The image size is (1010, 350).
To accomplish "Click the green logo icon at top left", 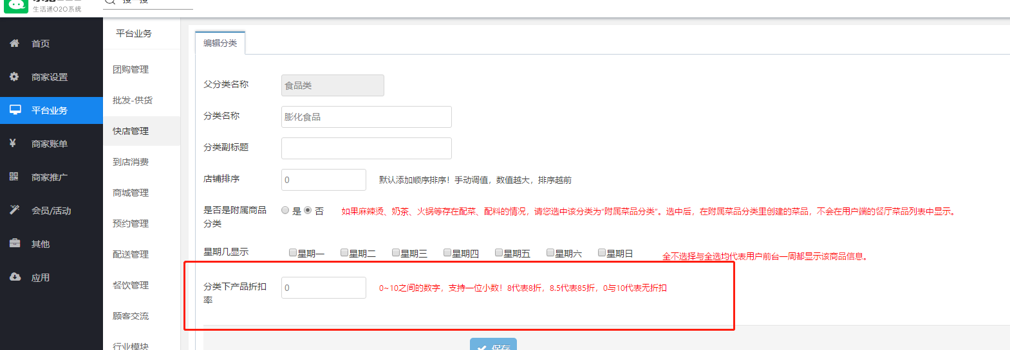I will point(16,6).
